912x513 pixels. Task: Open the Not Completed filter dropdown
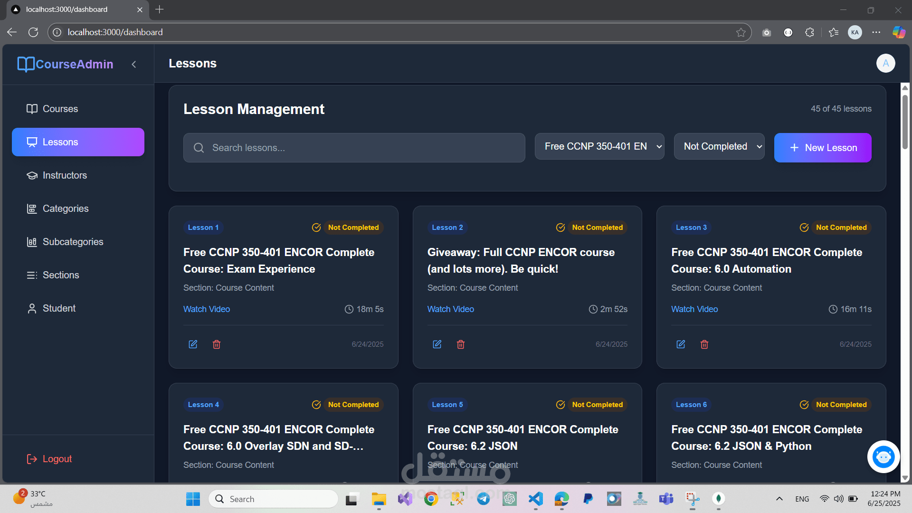[x=719, y=146]
